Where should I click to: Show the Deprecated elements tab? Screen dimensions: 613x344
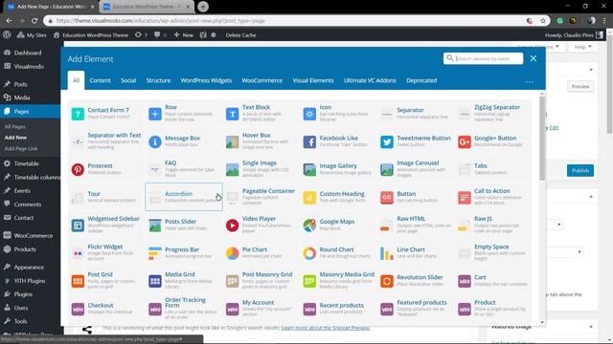421,80
